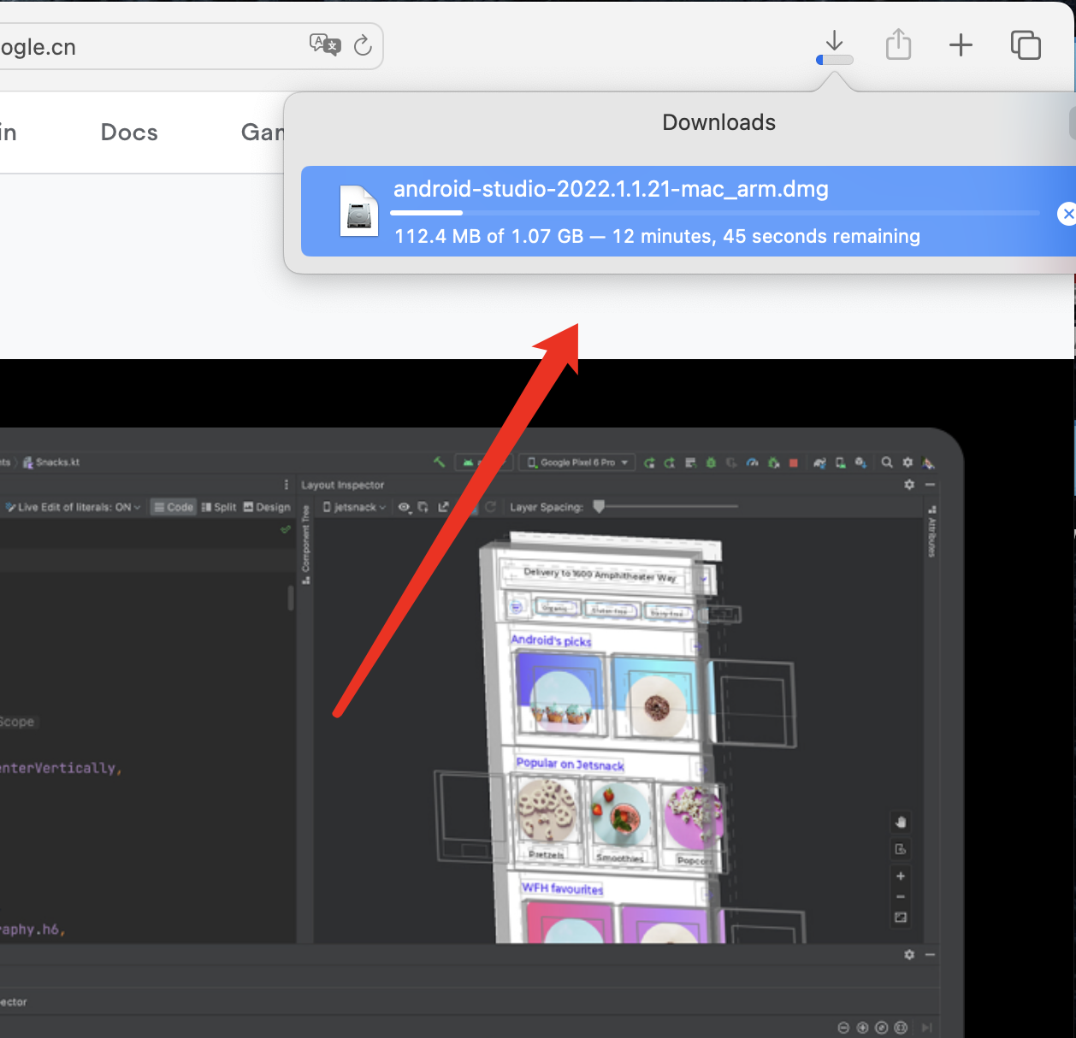The image size is (1076, 1038).
Task: Click the red stop icon in Android Studio toolbar
Action: coord(794,463)
